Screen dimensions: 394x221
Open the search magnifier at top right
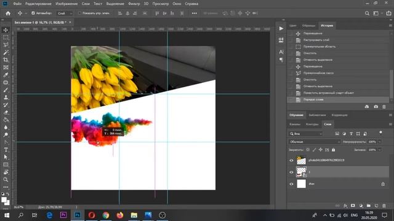(x=367, y=14)
